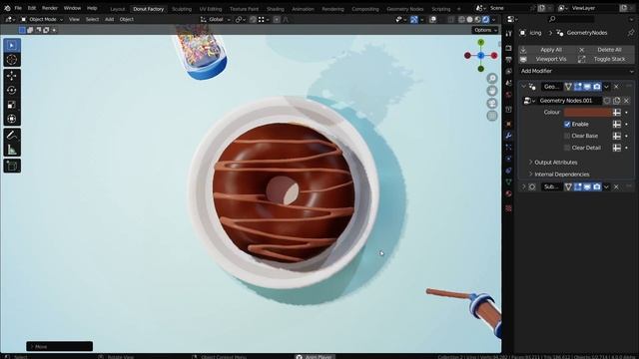Open the Object Mode dropdown
Viewport: 639px width, 359px height.
click(42, 19)
